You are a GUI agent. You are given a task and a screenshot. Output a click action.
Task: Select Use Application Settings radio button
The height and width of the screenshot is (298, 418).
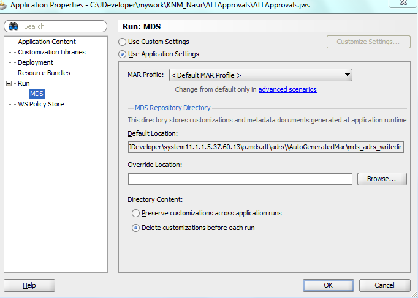[x=122, y=54]
